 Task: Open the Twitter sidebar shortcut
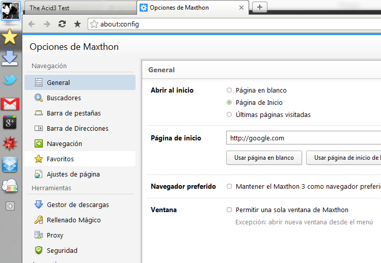[10, 80]
